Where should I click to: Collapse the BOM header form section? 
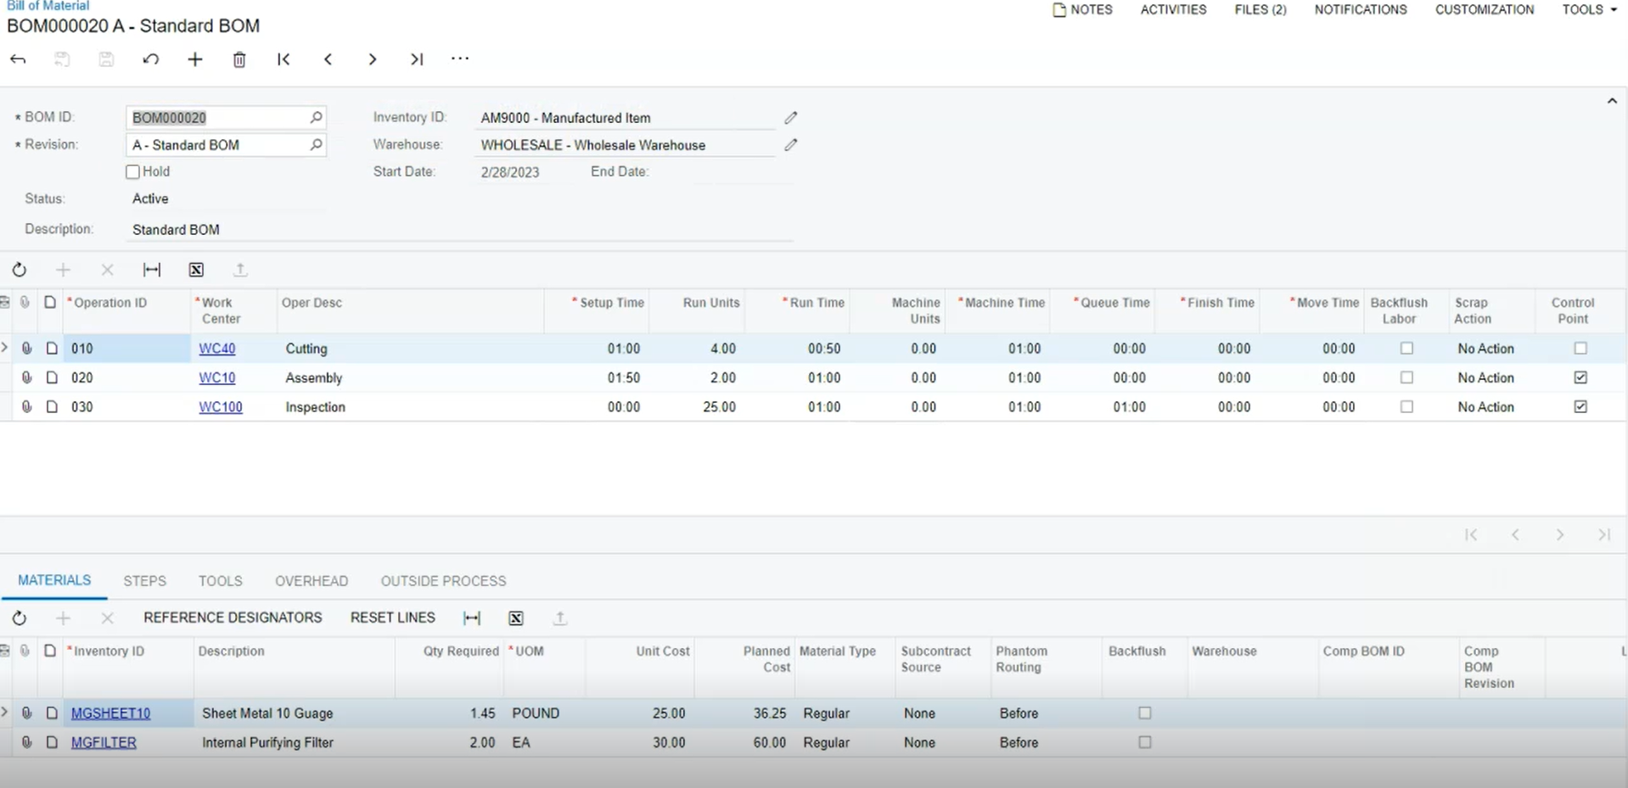click(x=1611, y=101)
